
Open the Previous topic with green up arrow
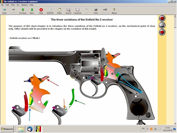click(23, 11)
